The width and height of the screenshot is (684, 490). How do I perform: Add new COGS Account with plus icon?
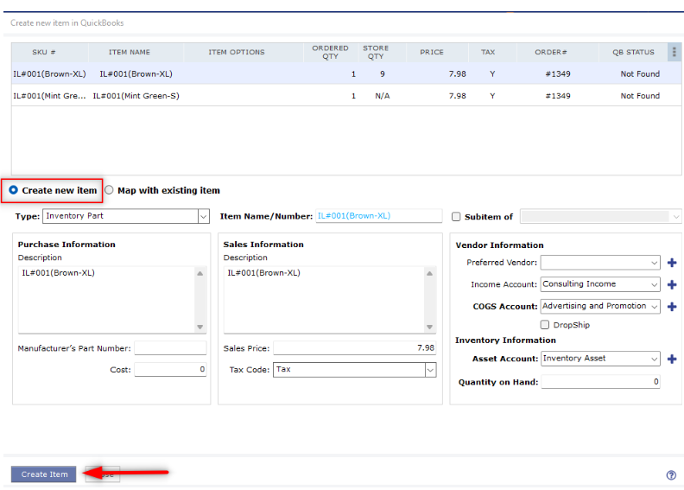coord(672,306)
